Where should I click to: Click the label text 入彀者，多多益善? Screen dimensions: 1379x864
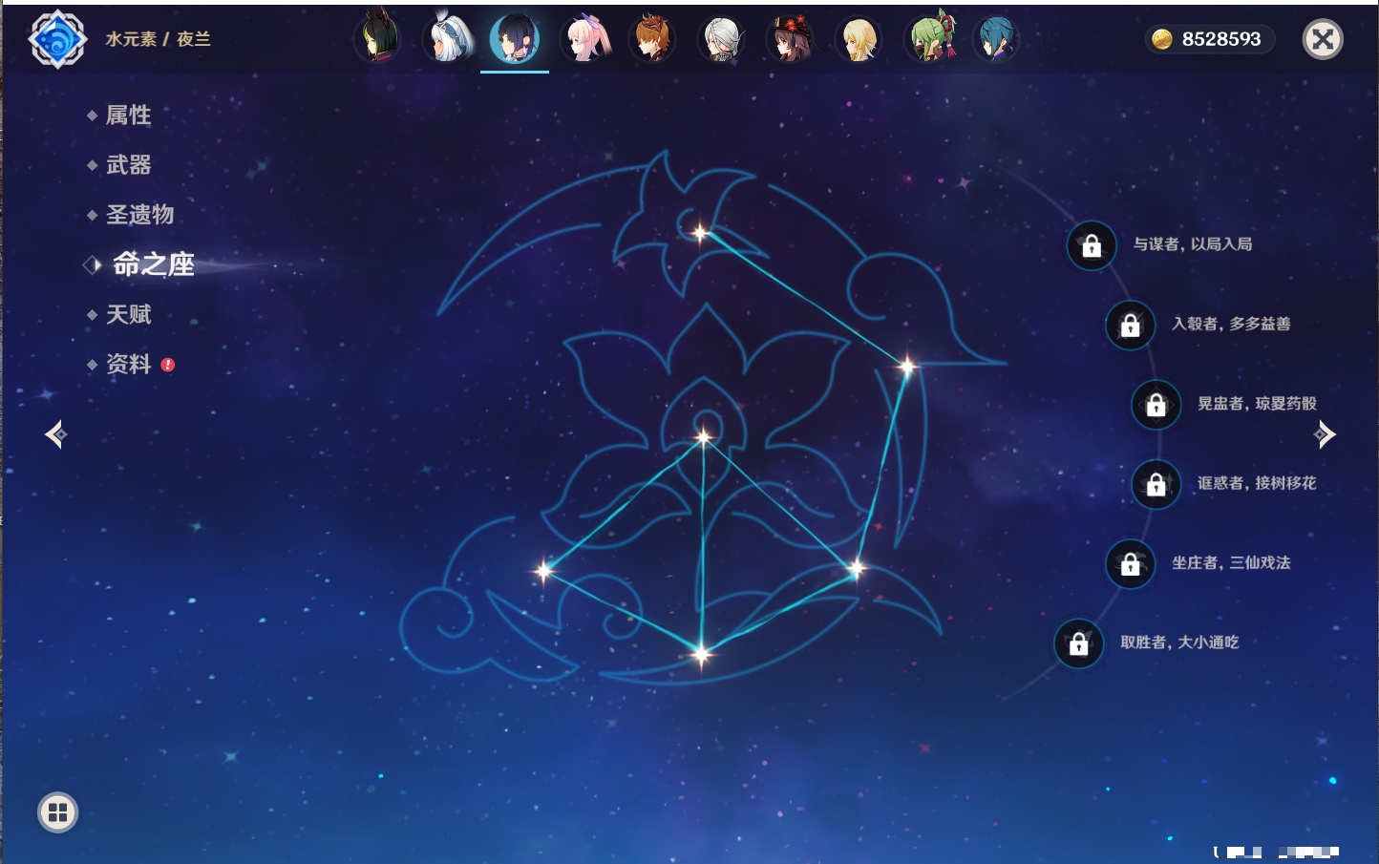click(x=1231, y=324)
